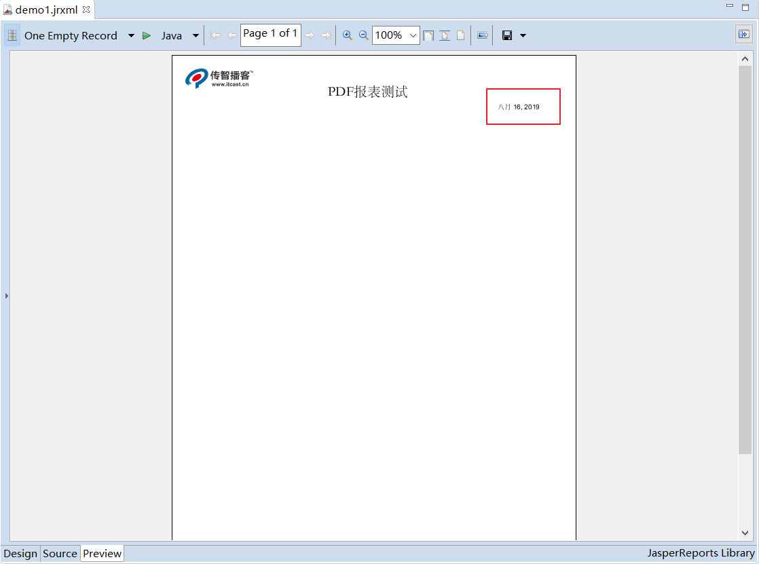The image size is (759, 564).
Task: Open the 100% zoom combo box
Action: tap(396, 35)
